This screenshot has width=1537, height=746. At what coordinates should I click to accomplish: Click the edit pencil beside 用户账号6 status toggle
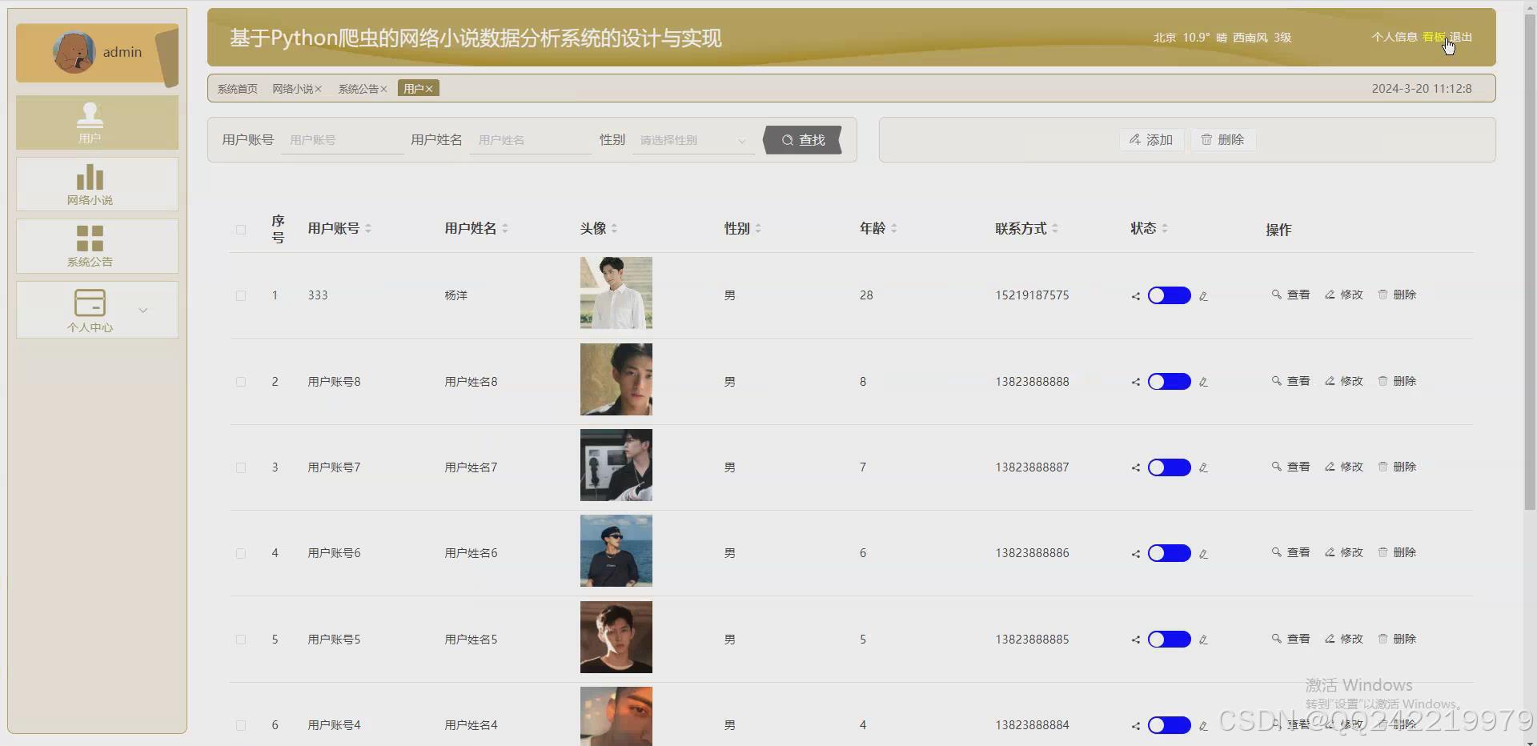pyautogui.click(x=1203, y=553)
